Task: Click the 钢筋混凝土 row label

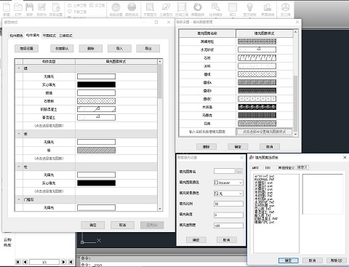Action: coord(49,109)
